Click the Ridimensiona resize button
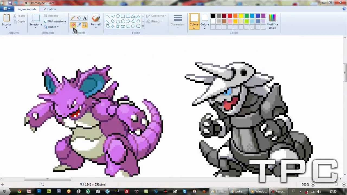The width and height of the screenshot is (347, 195). [x=55, y=21]
